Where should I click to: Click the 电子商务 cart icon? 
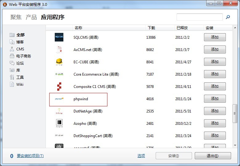(x=12, y=56)
